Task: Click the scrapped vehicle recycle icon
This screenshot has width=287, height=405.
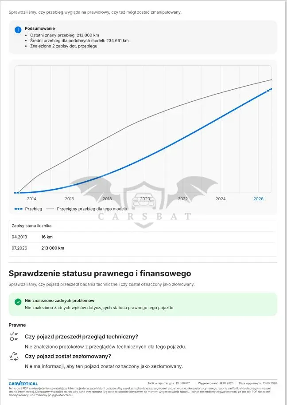Action: pos(14,356)
